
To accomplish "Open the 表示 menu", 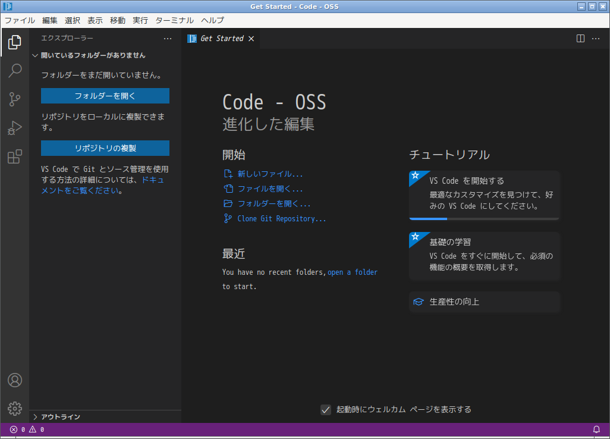I will pyautogui.click(x=95, y=21).
